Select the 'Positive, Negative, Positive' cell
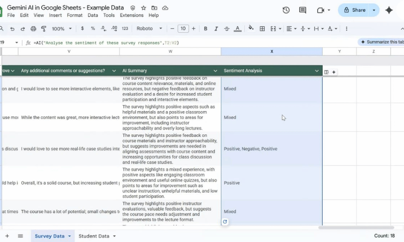Image resolution: width=404 pixels, height=242 pixels. tap(271, 148)
